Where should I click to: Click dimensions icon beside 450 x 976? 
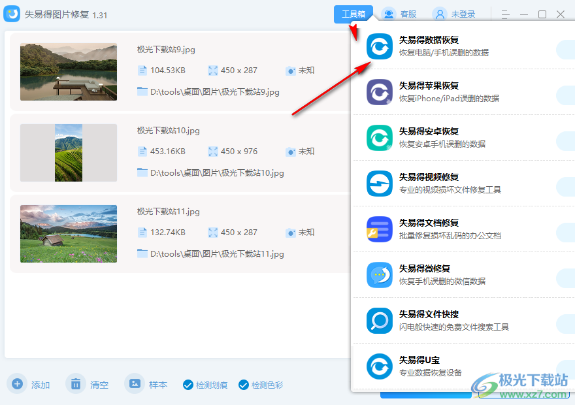tap(213, 152)
